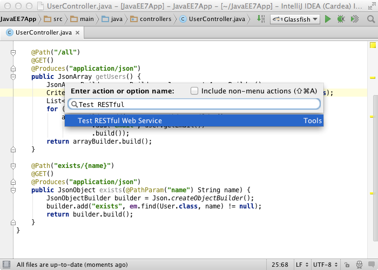The image size is (378, 270).
Task: Select the controllers package breadcrumb
Action: pyautogui.click(x=151, y=19)
